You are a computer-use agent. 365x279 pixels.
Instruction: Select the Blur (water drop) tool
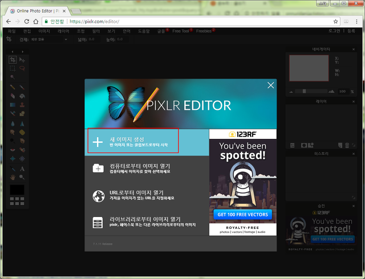[x=13, y=124]
